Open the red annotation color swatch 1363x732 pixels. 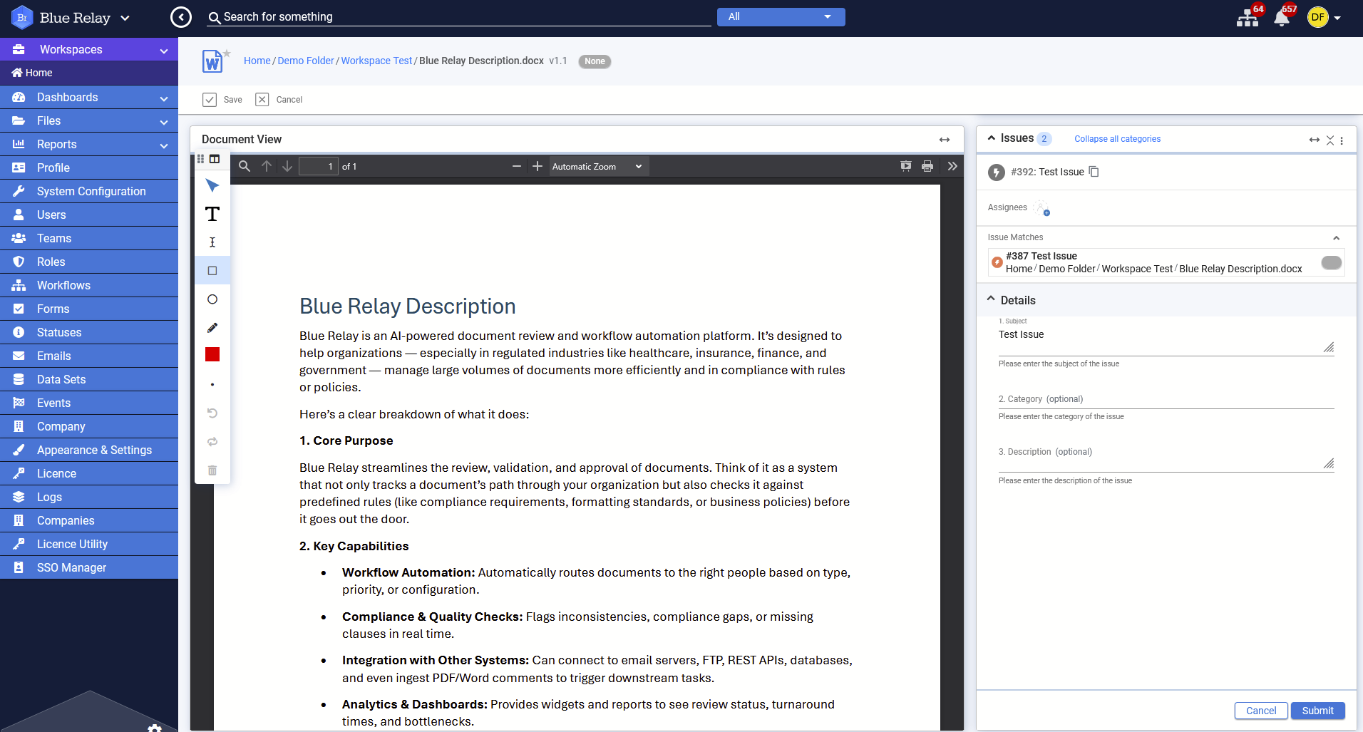point(212,355)
